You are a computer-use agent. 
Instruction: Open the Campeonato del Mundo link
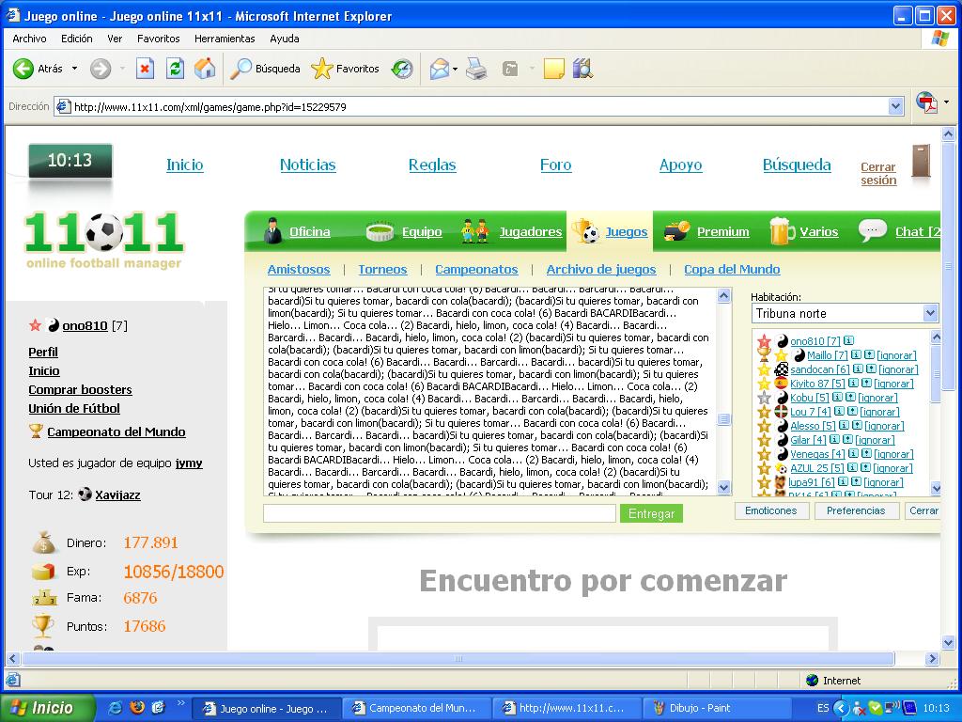coord(116,432)
